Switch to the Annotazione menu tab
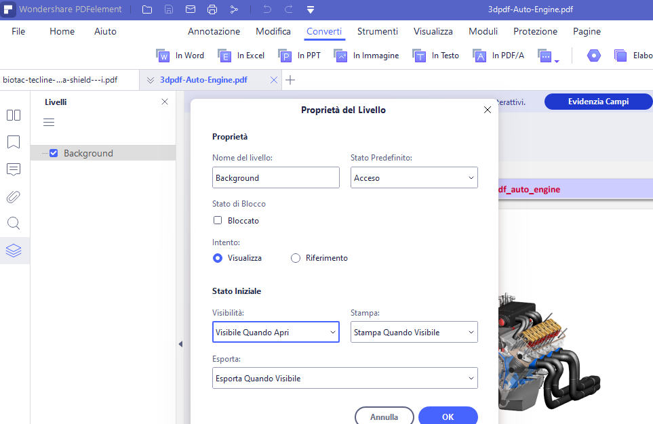 [x=214, y=31]
